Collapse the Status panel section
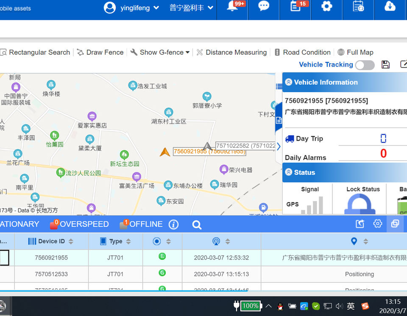The width and height of the screenshot is (407, 316). pos(289,172)
